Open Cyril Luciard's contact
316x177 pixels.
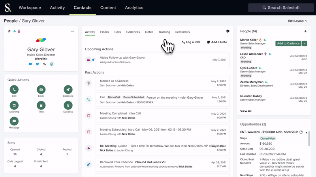(248, 68)
